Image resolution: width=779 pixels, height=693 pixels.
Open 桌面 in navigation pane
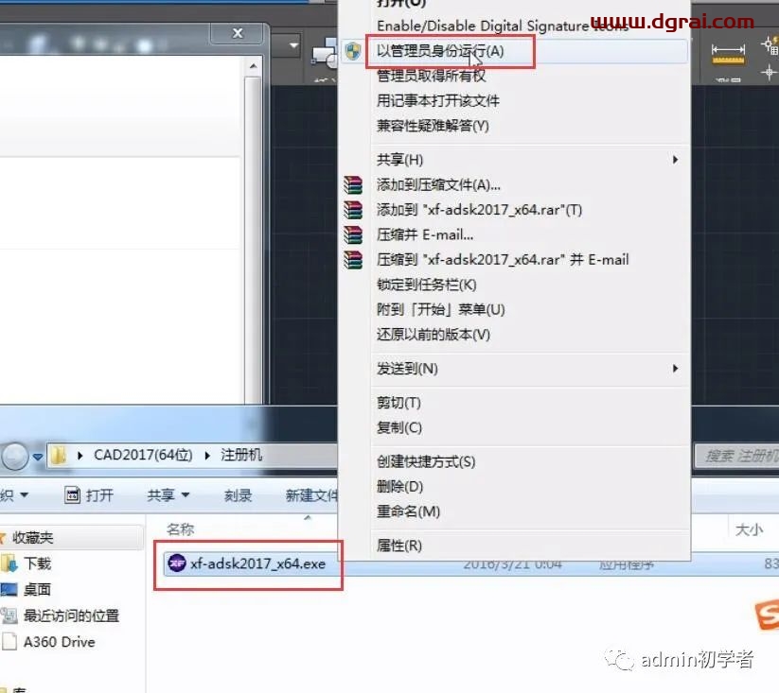(x=37, y=589)
